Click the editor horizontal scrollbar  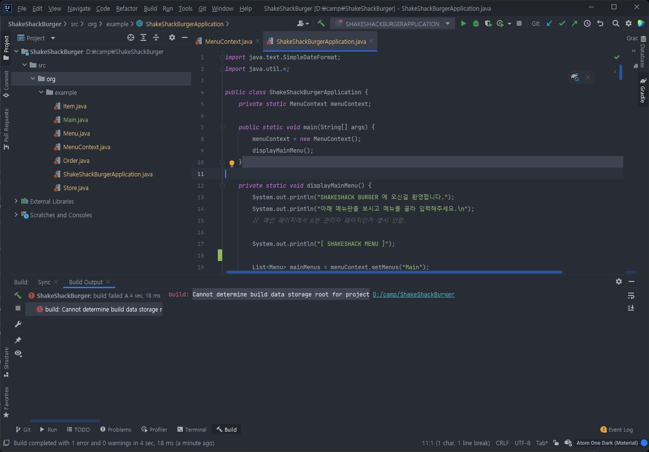point(394,272)
